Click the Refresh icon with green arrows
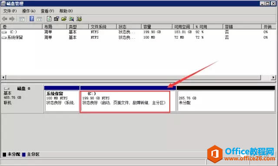 click(49, 19)
